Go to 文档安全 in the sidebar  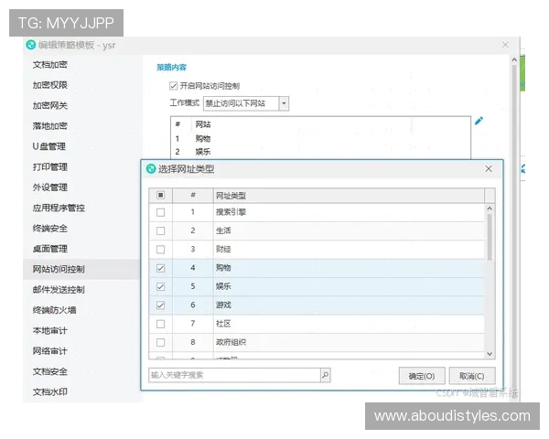pos(50,372)
